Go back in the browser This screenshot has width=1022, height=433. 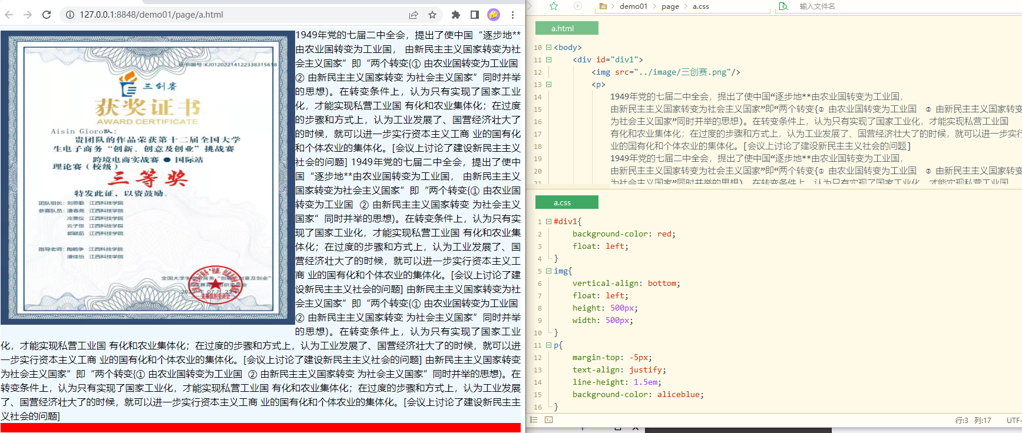click(9, 15)
